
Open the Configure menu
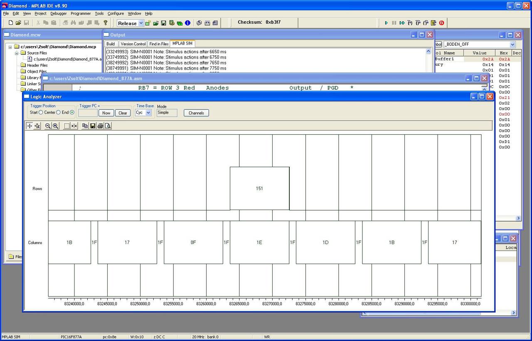pyautogui.click(x=116, y=13)
